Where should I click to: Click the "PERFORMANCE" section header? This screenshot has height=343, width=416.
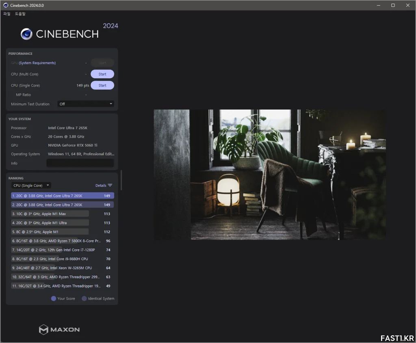(20, 54)
